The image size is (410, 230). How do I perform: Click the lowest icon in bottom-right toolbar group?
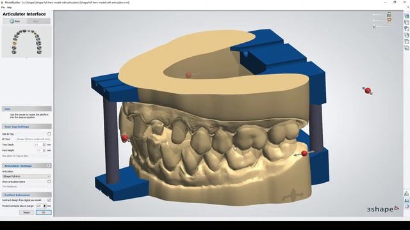407,206
